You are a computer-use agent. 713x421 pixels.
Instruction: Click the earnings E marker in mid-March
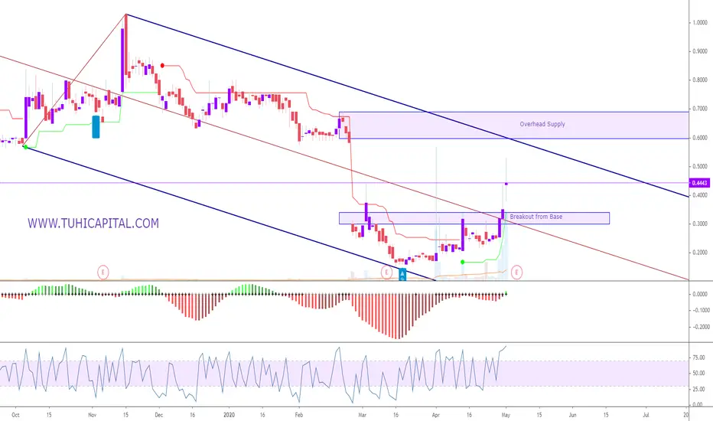(386, 273)
